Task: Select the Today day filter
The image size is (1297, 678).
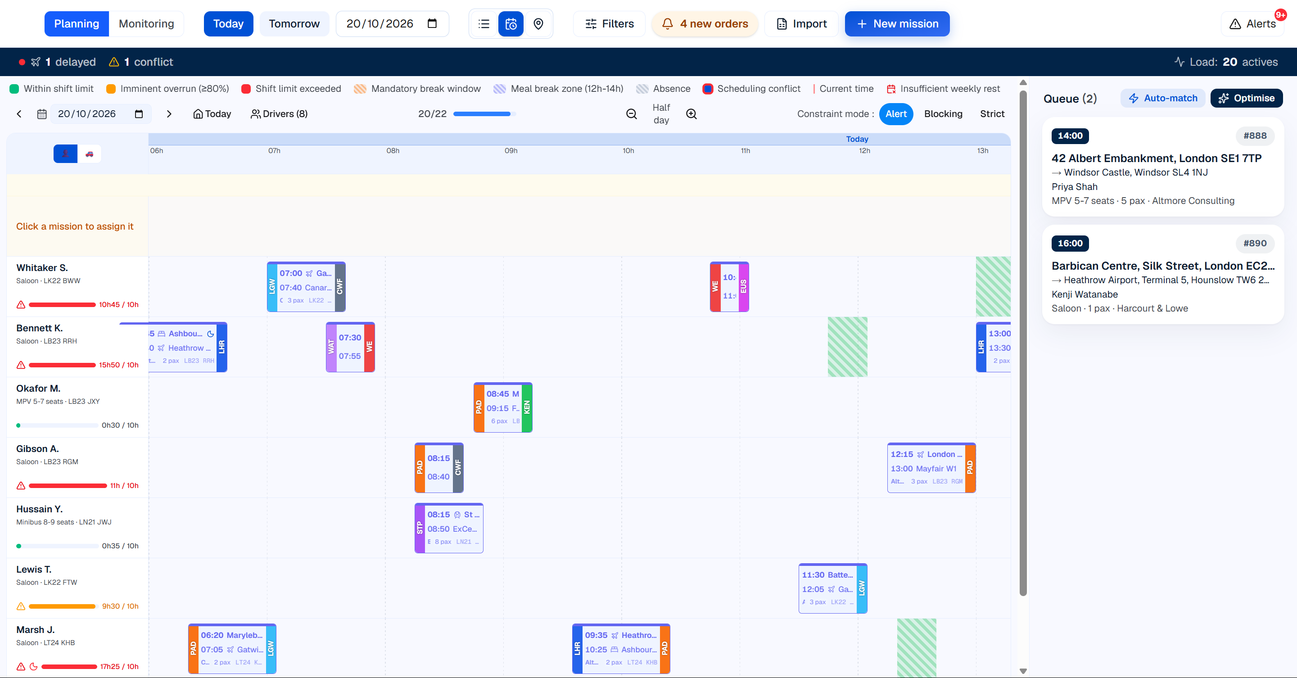Action: pos(228,24)
